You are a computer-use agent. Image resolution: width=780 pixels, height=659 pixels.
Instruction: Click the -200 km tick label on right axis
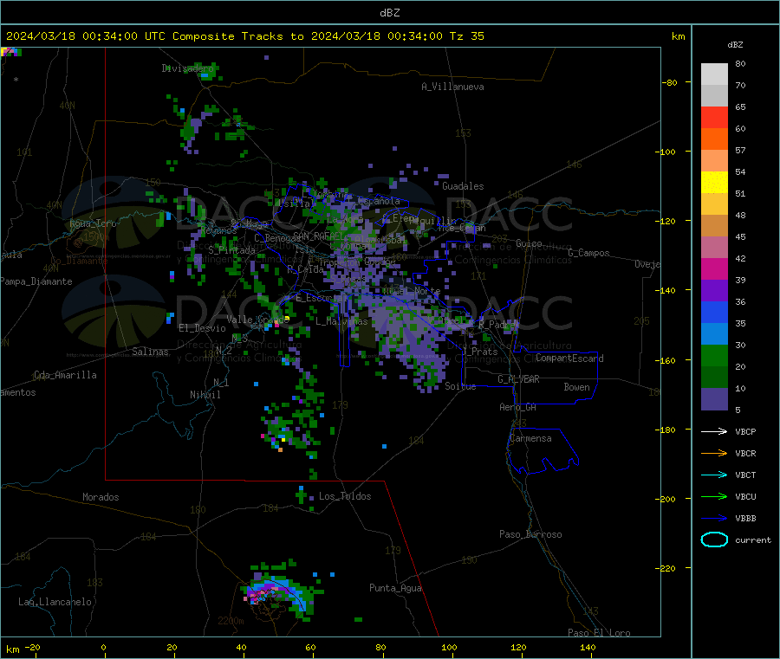click(x=666, y=500)
